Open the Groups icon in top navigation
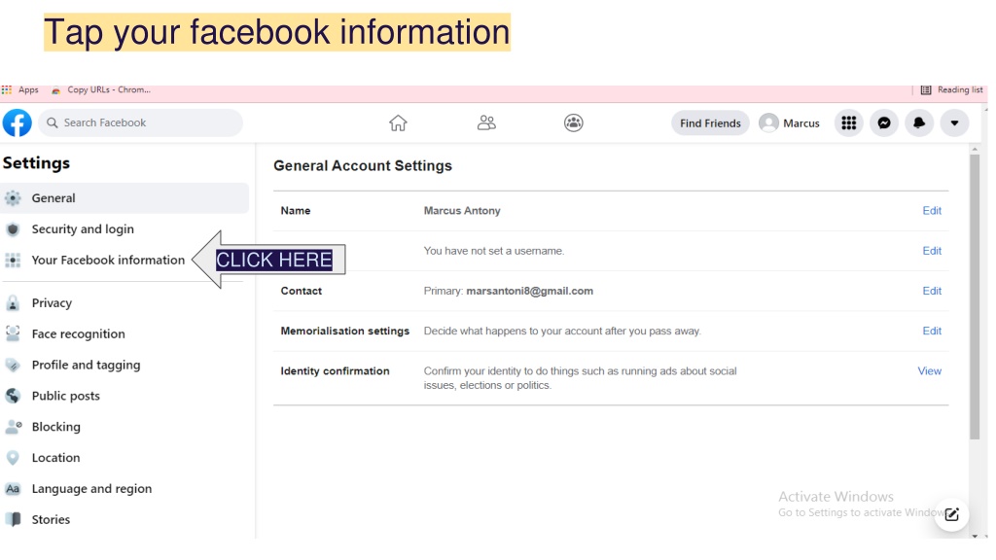Viewport: 996px width, 560px height. [x=574, y=122]
